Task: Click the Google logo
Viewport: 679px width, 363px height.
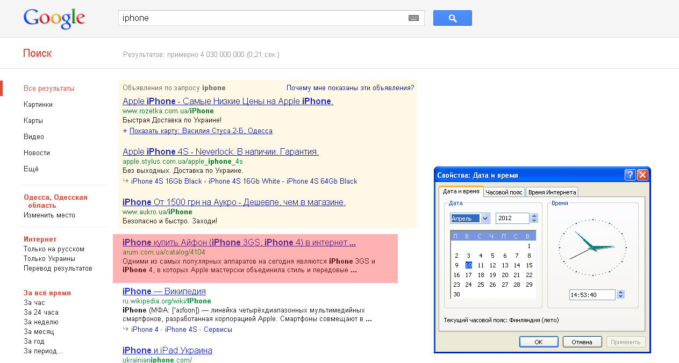Action: (x=54, y=18)
